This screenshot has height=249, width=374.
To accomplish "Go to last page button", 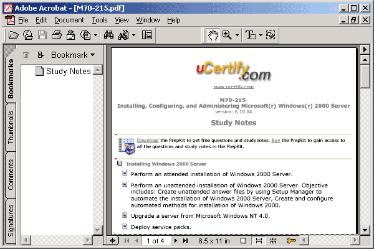I will (186, 241).
